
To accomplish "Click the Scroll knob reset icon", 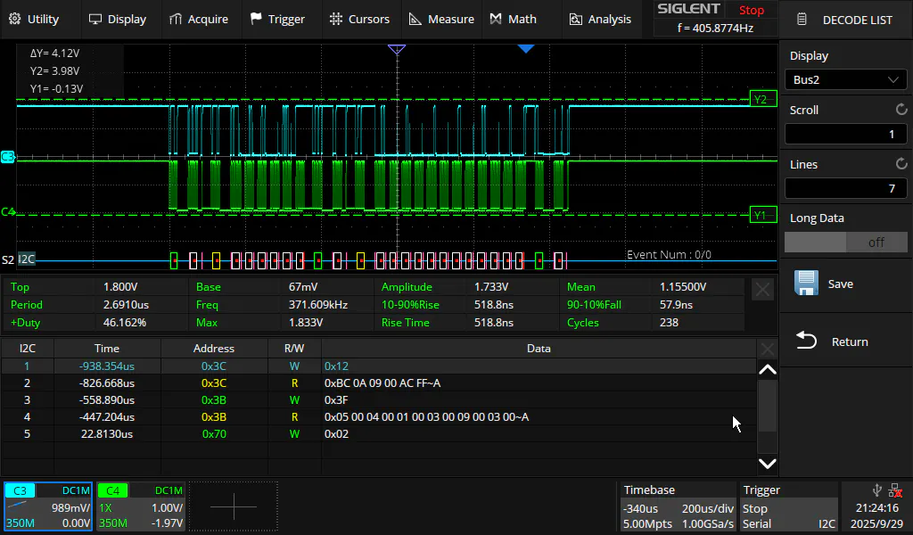I will click(x=901, y=110).
